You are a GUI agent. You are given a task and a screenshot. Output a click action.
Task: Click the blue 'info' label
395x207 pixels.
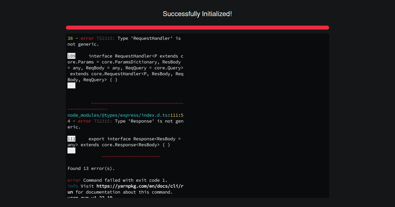(72, 186)
